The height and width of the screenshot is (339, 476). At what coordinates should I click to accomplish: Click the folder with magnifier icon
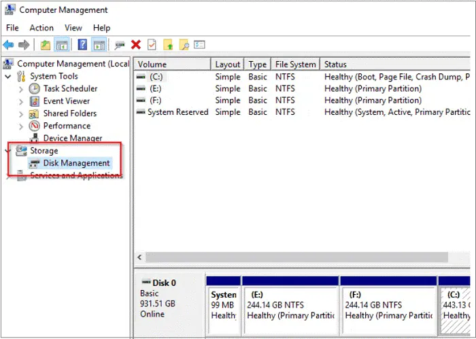tap(184, 45)
